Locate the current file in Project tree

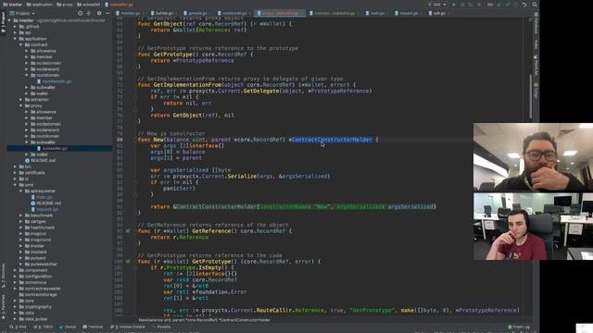81,13
